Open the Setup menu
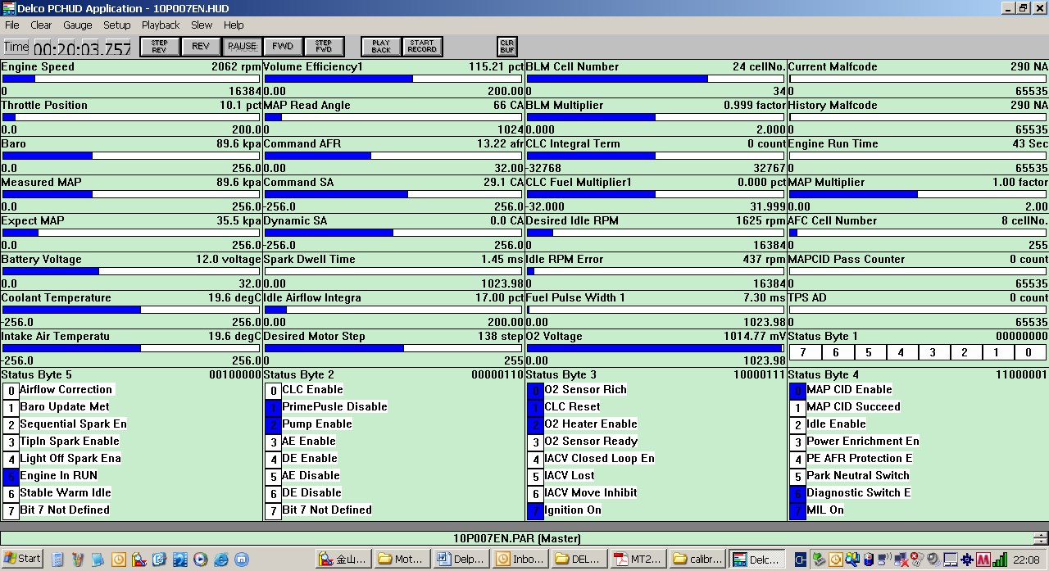 (x=116, y=25)
